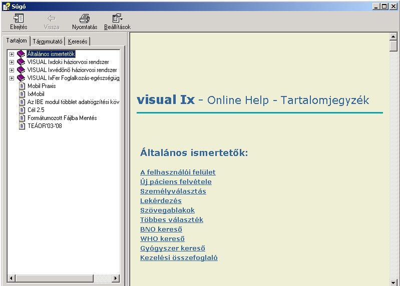Expand the VISUAL IxFer Foglalkozás-egészségügy node
Image resolution: width=400 pixels, height=286 pixels.
[12, 78]
